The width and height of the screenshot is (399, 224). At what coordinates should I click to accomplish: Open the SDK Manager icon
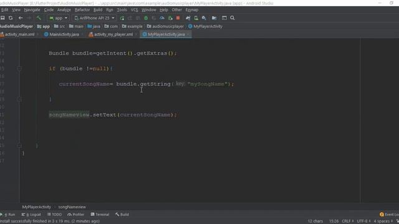204,18
